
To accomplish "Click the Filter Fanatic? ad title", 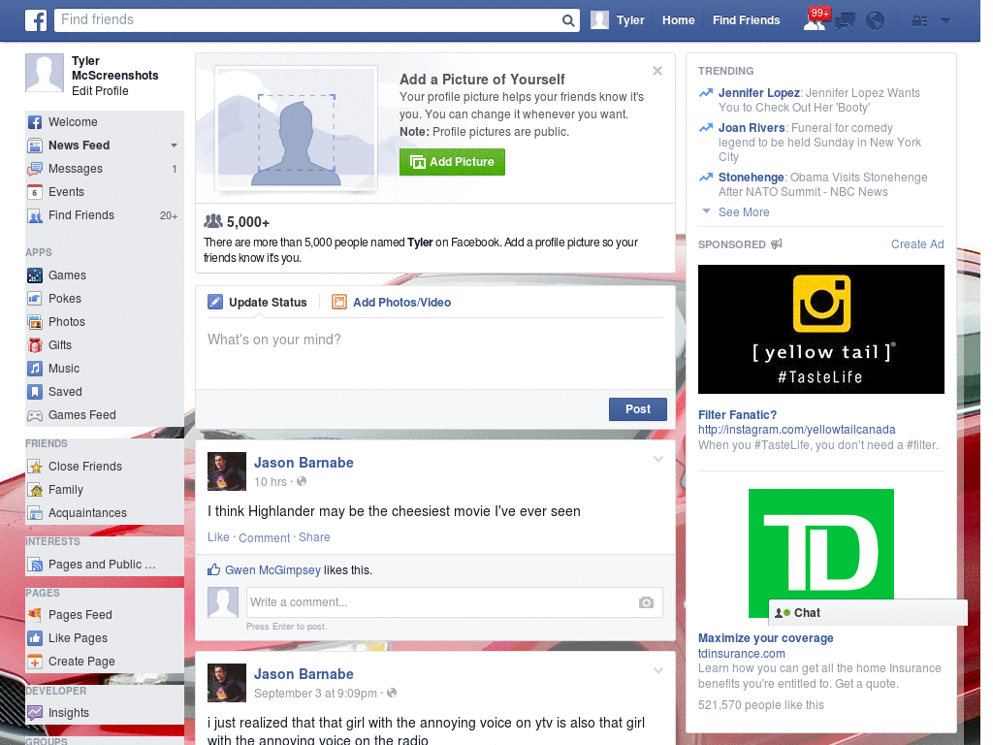I will point(737,415).
